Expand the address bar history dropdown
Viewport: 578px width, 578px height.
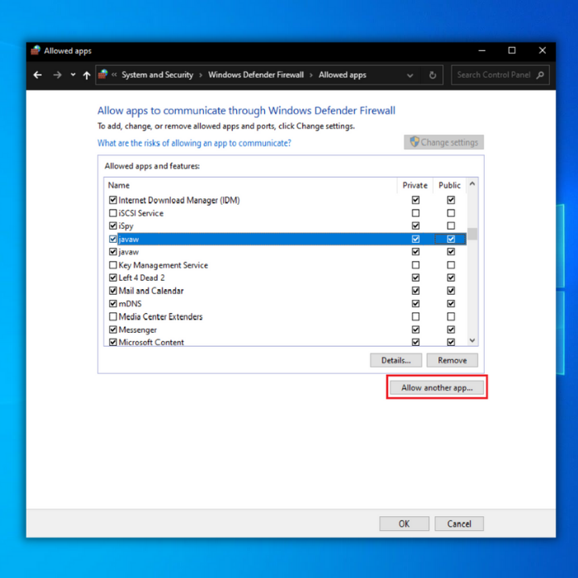coord(410,76)
